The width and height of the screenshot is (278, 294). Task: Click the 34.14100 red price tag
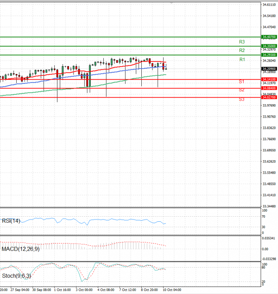point(269,79)
